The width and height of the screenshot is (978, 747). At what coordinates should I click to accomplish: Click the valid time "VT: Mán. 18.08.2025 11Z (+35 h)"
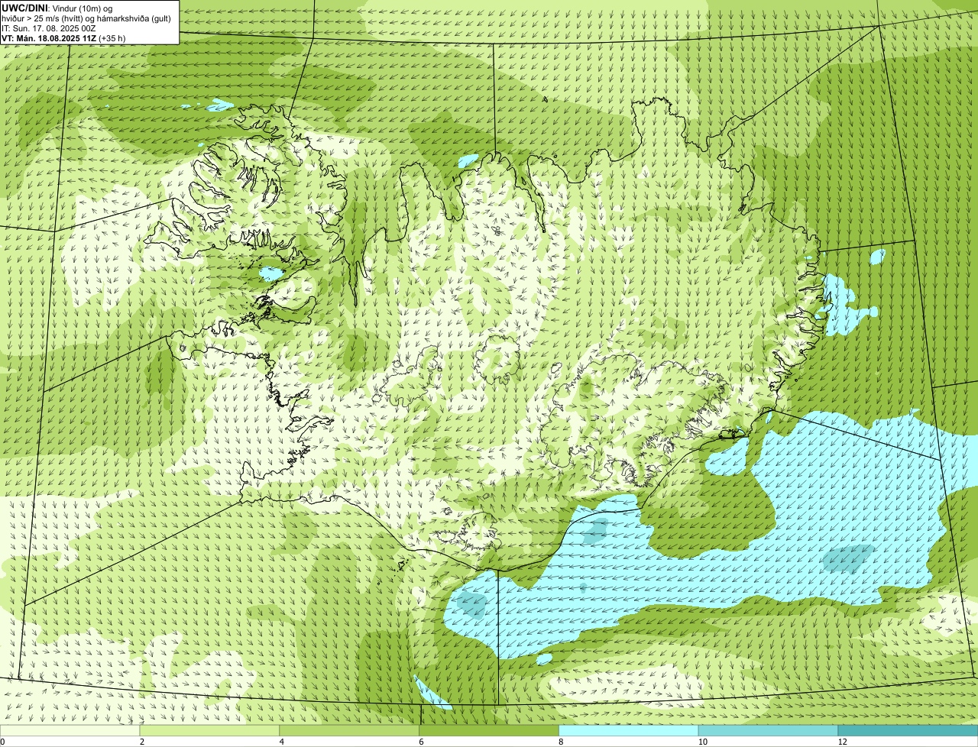(x=63, y=37)
